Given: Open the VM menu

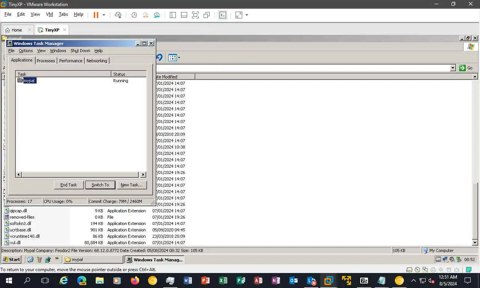Looking at the screenshot, I should click(49, 14).
